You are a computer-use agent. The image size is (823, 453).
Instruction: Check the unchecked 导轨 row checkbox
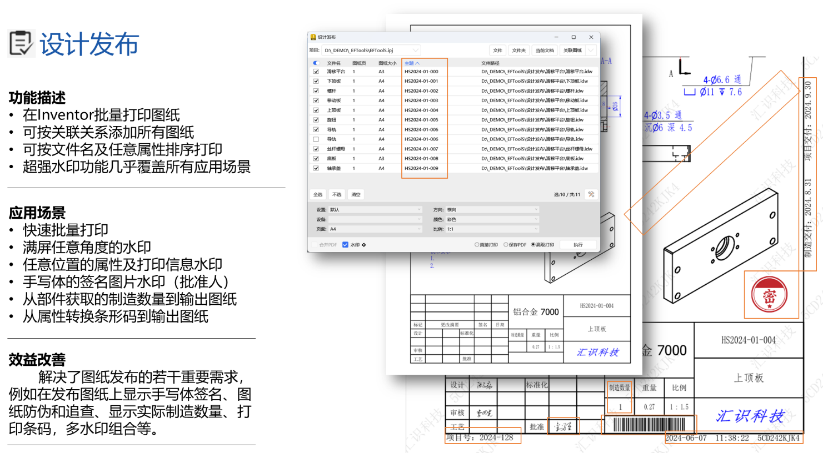tap(316, 139)
